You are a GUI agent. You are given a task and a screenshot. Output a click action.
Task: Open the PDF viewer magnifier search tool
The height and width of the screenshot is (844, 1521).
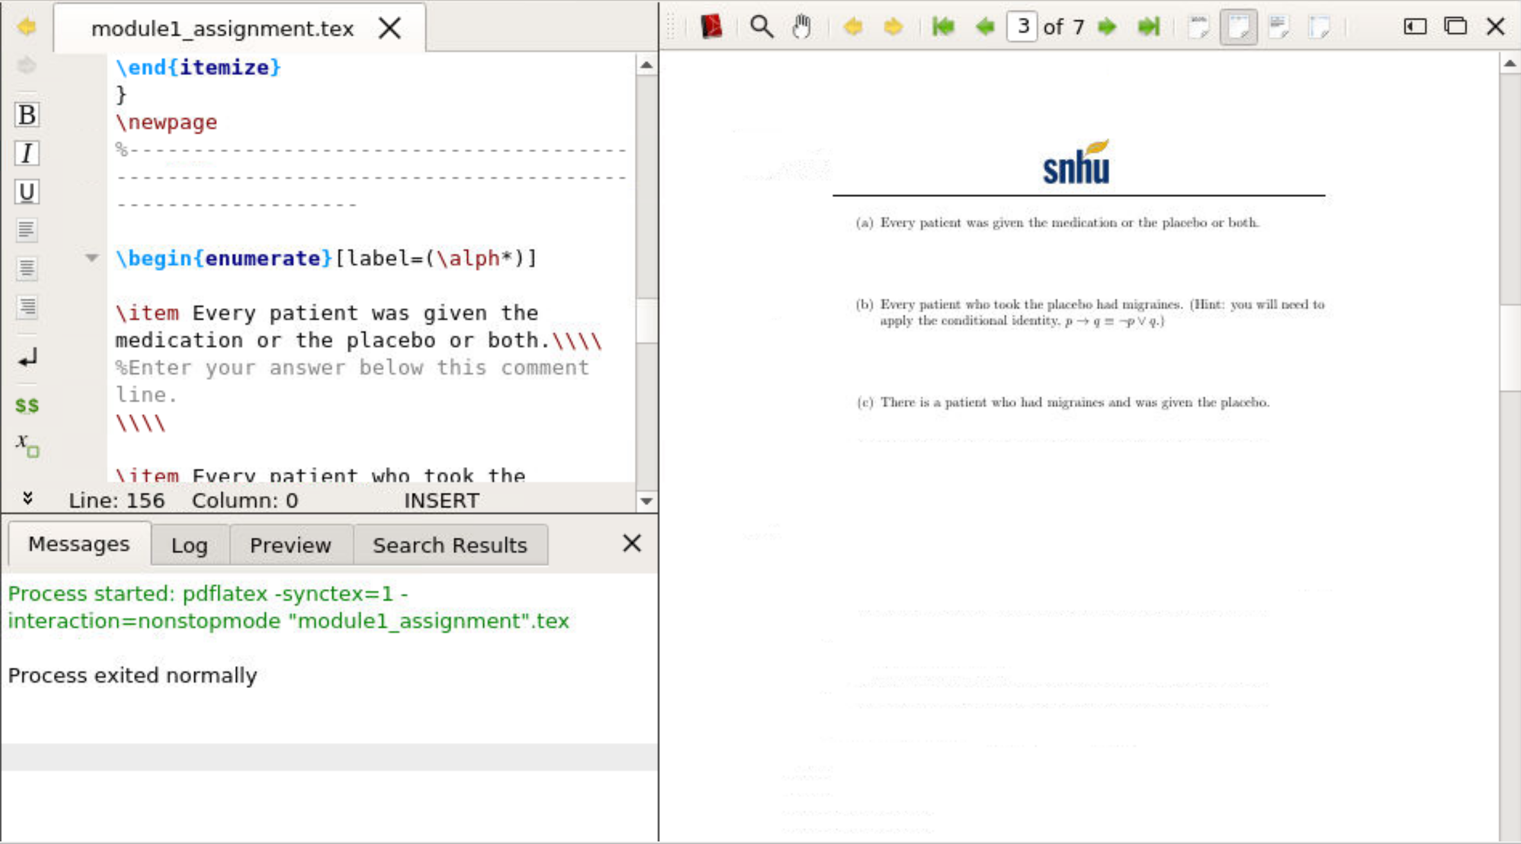pyautogui.click(x=761, y=27)
